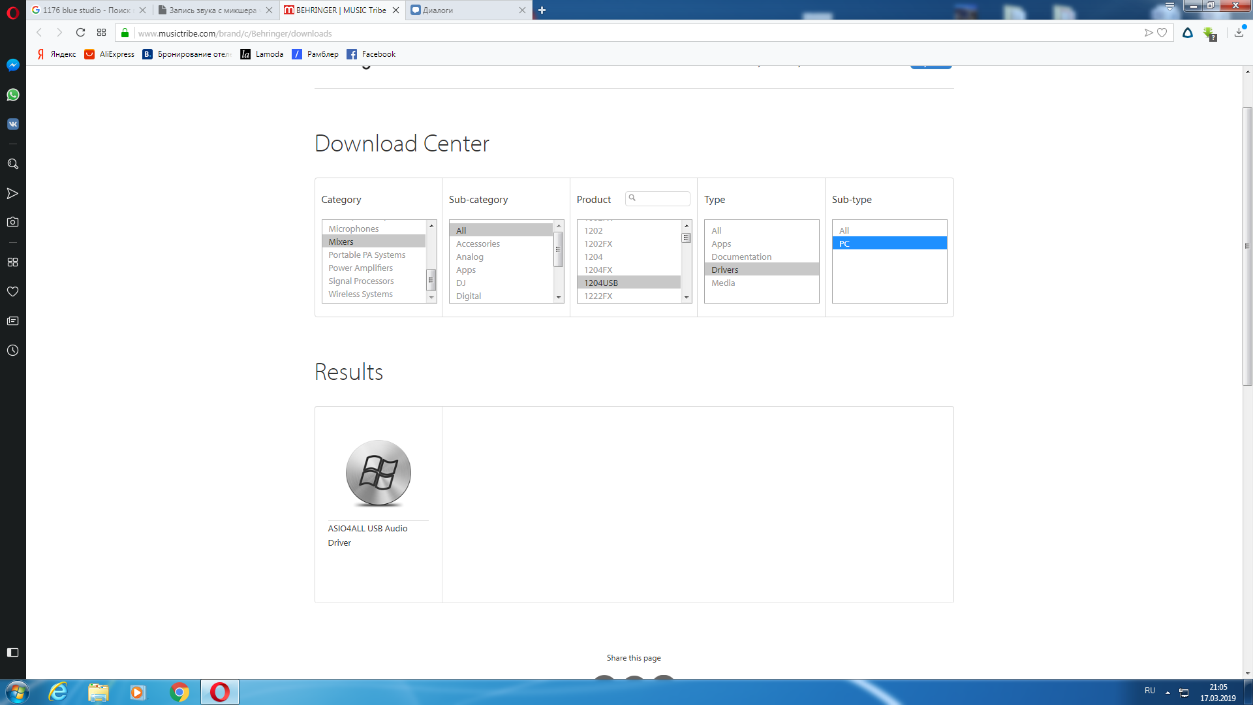Launch Internet Explorer from the taskbar
Image resolution: width=1253 pixels, height=705 pixels.
[58, 692]
